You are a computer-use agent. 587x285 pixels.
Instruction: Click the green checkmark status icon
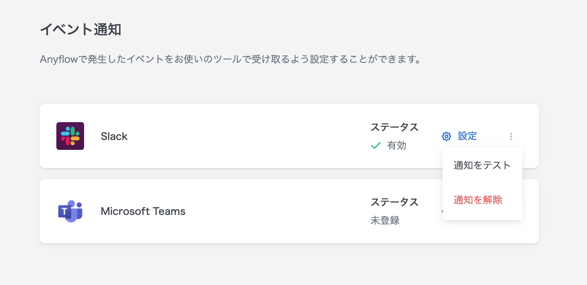click(x=375, y=146)
